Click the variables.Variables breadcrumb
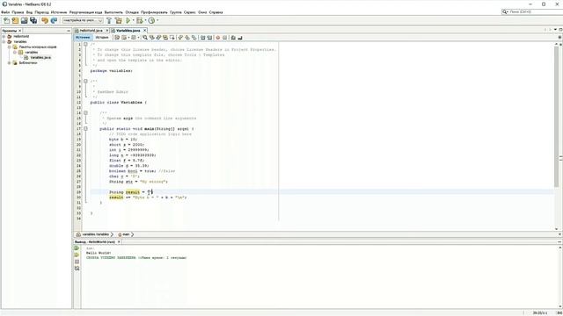This screenshot has width=563, height=316. (95, 234)
